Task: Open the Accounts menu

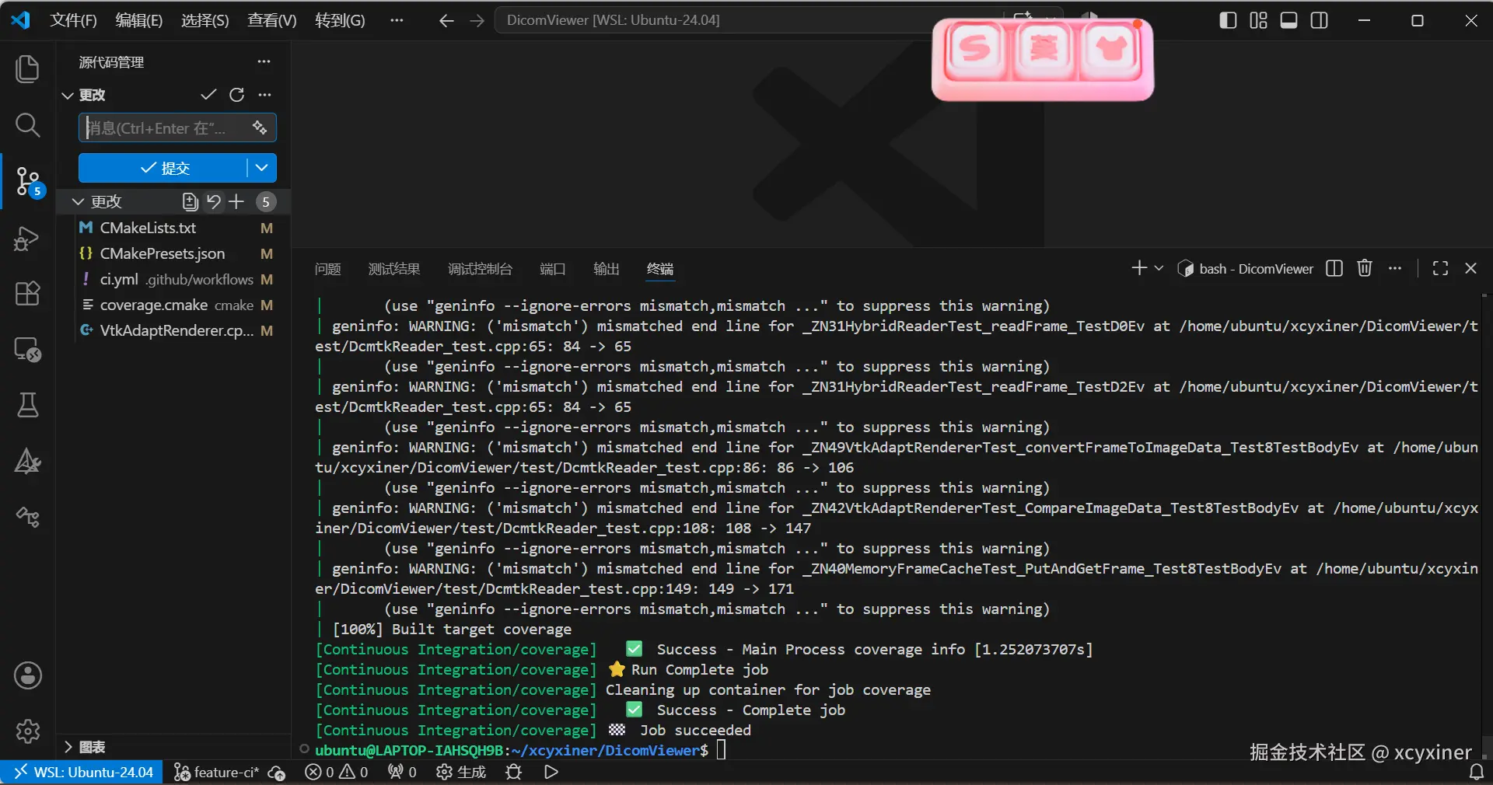Action: click(x=28, y=675)
